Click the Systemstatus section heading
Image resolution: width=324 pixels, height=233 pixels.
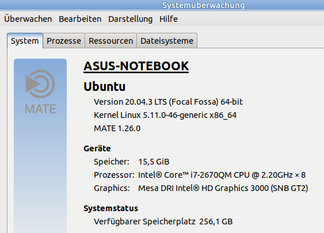[x=110, y=208]
